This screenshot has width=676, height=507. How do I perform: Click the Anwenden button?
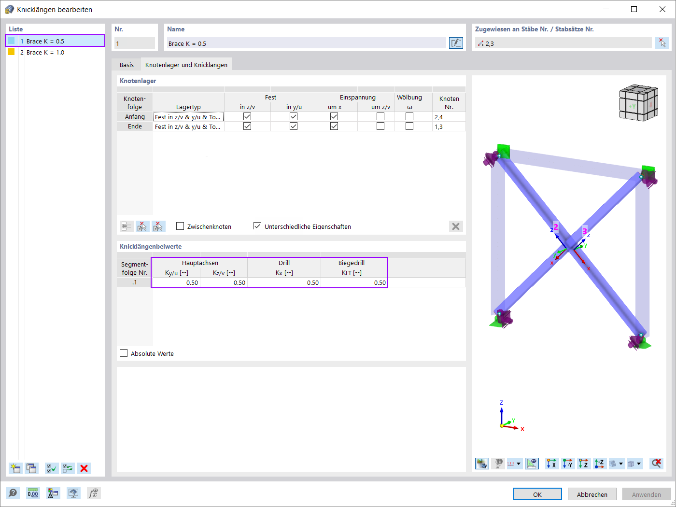tap(647, 494)
